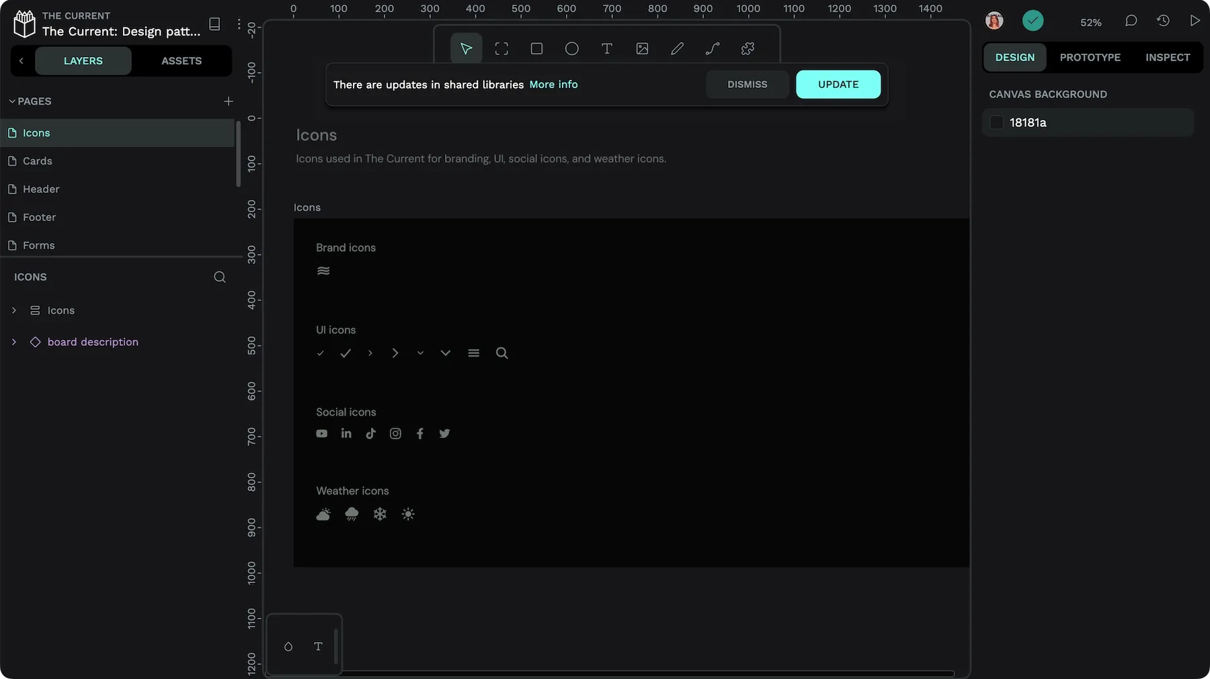Click the Penpot logo icon
1210x679 pixels.
(24, 24)
